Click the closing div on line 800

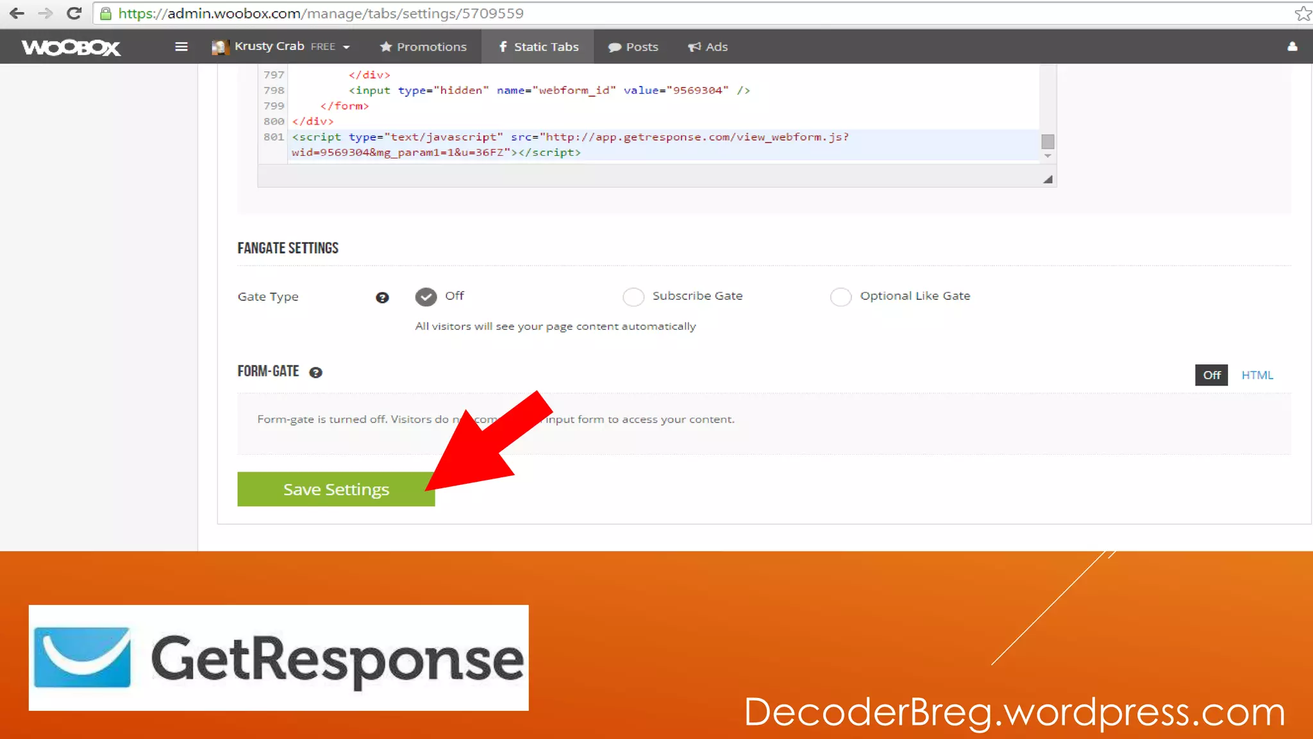coord(313,121)
